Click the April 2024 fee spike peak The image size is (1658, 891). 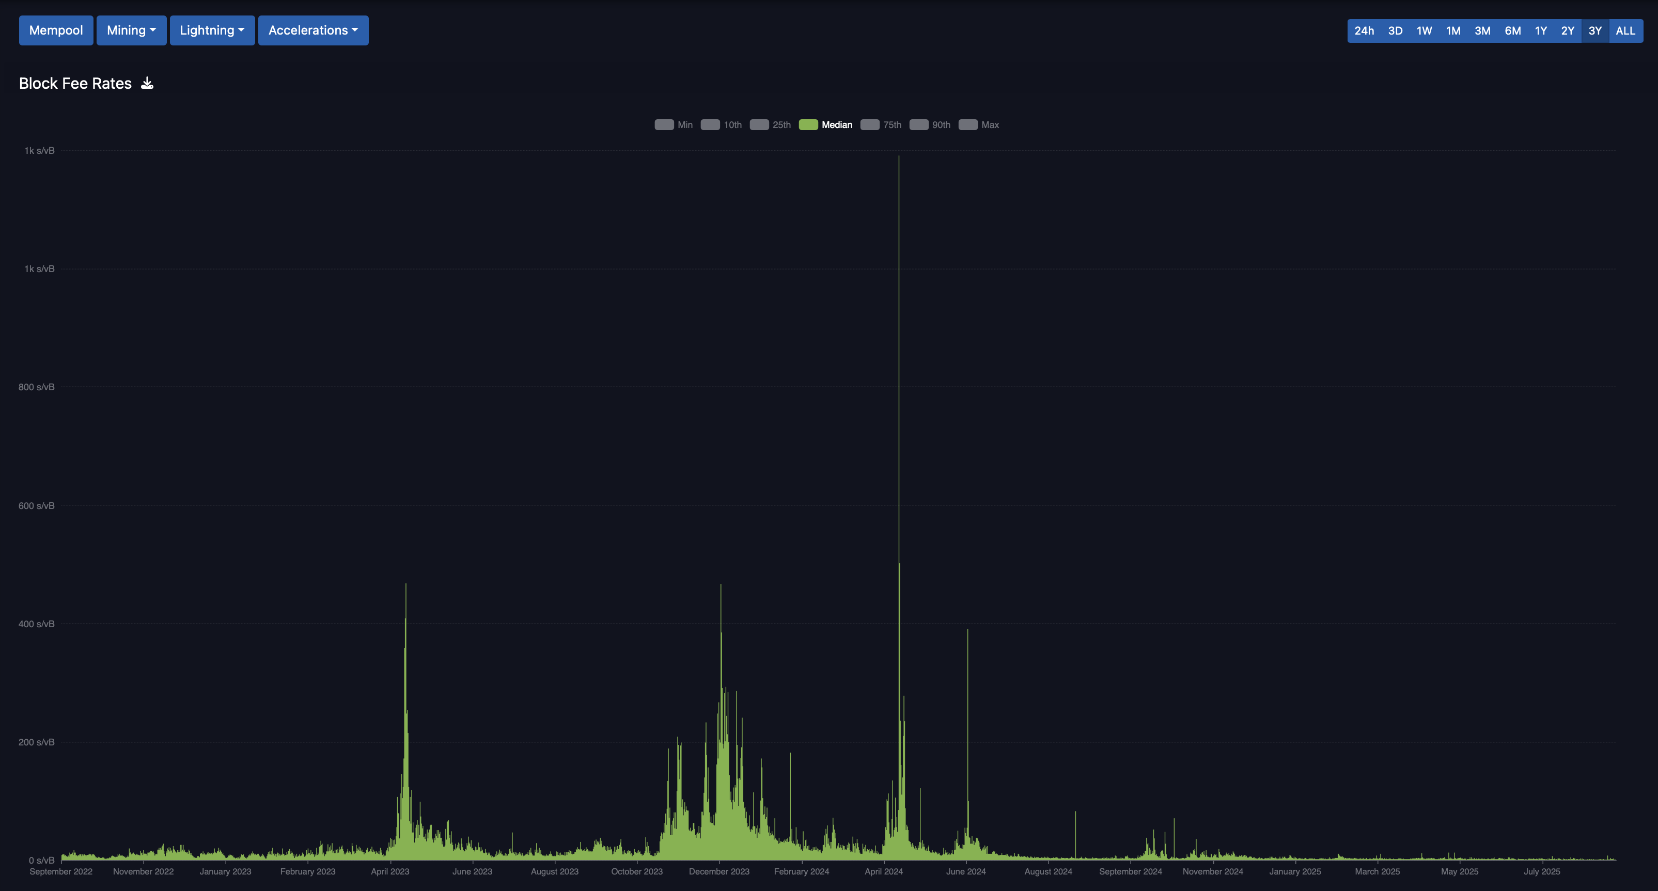(899, 157)
